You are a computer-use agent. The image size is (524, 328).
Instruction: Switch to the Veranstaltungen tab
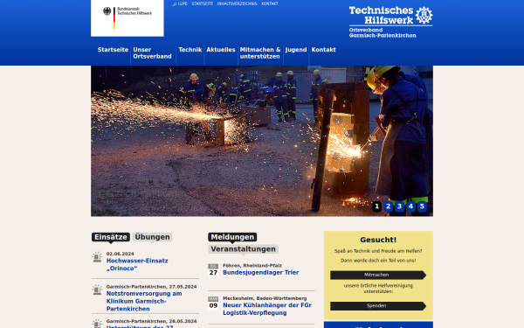coord(243,249)
